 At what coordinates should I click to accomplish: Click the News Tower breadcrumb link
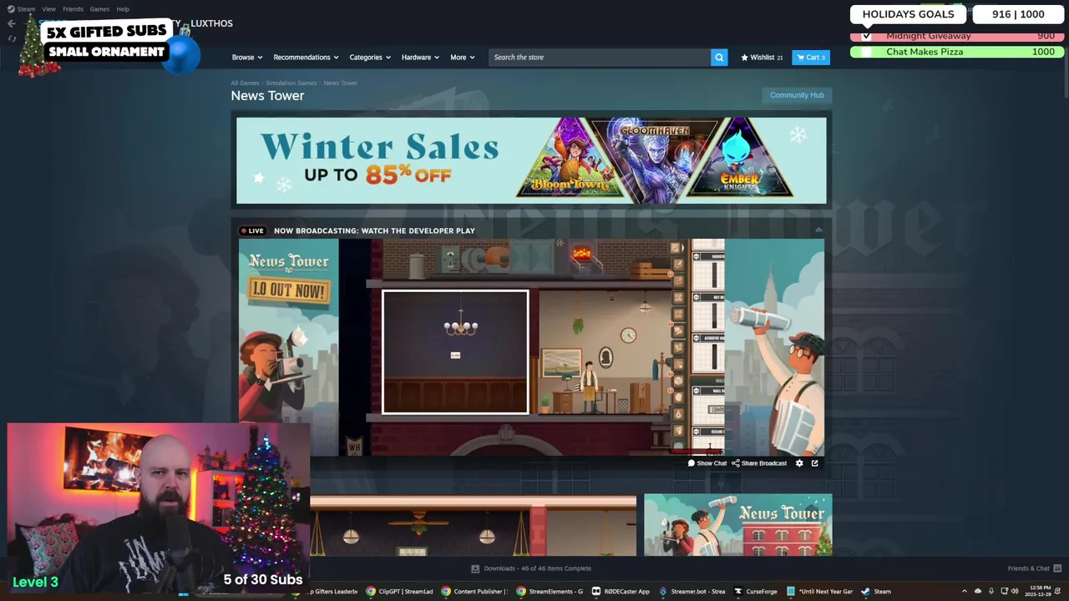[x=340, y=83]
